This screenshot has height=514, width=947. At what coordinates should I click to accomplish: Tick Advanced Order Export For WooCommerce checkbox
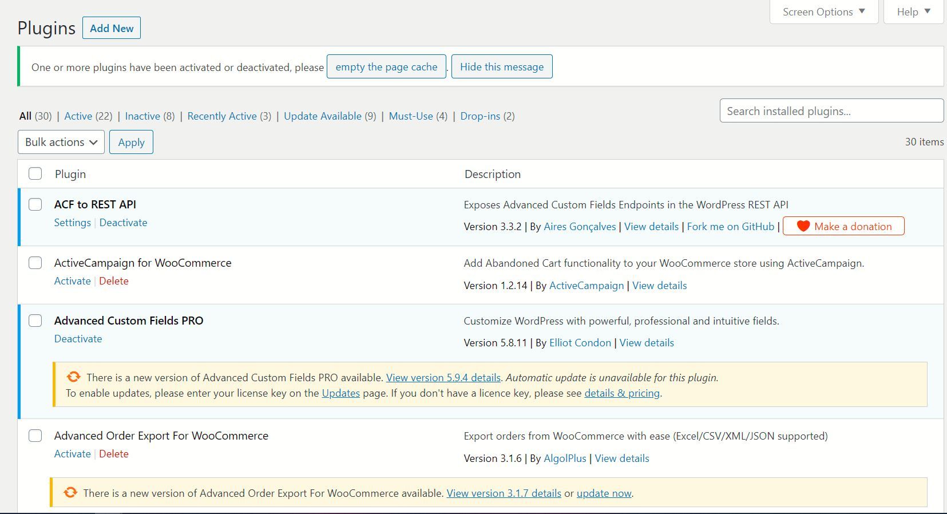click(x=35, y=436)
